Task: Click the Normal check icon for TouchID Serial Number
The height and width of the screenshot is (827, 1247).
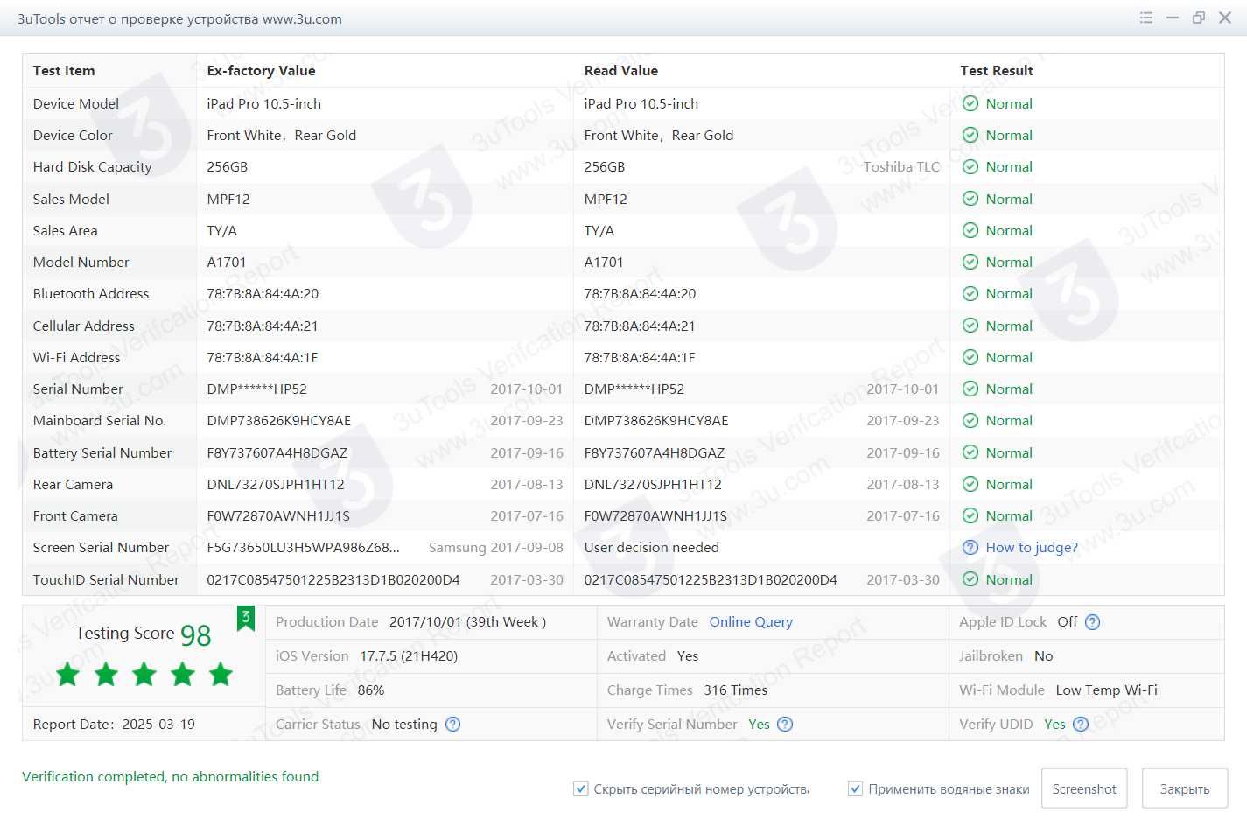Action: click(970, 579)
